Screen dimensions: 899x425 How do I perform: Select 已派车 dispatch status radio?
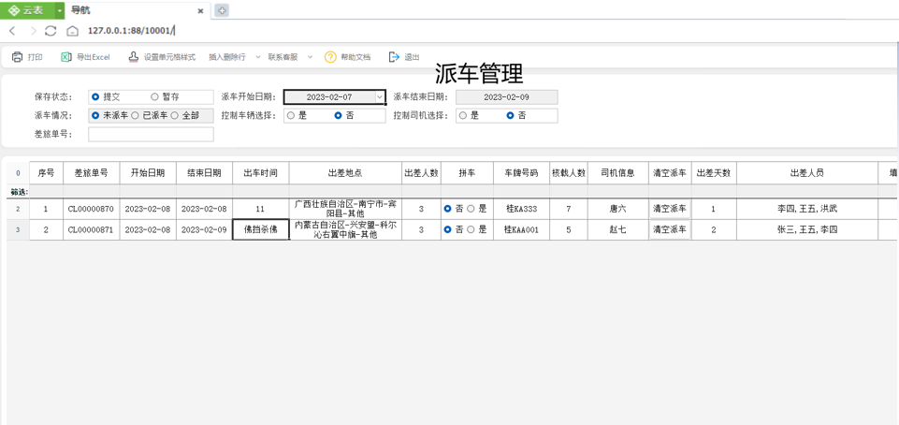[x=135, y=115]
